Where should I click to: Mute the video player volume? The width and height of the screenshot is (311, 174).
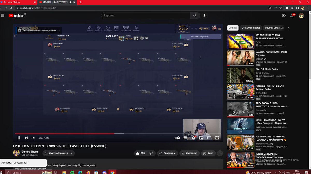coord(34,138)
